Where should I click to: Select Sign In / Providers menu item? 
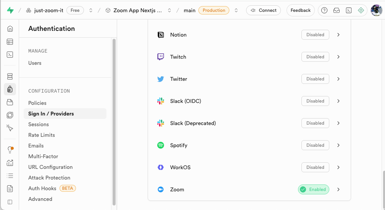(65, 114)
